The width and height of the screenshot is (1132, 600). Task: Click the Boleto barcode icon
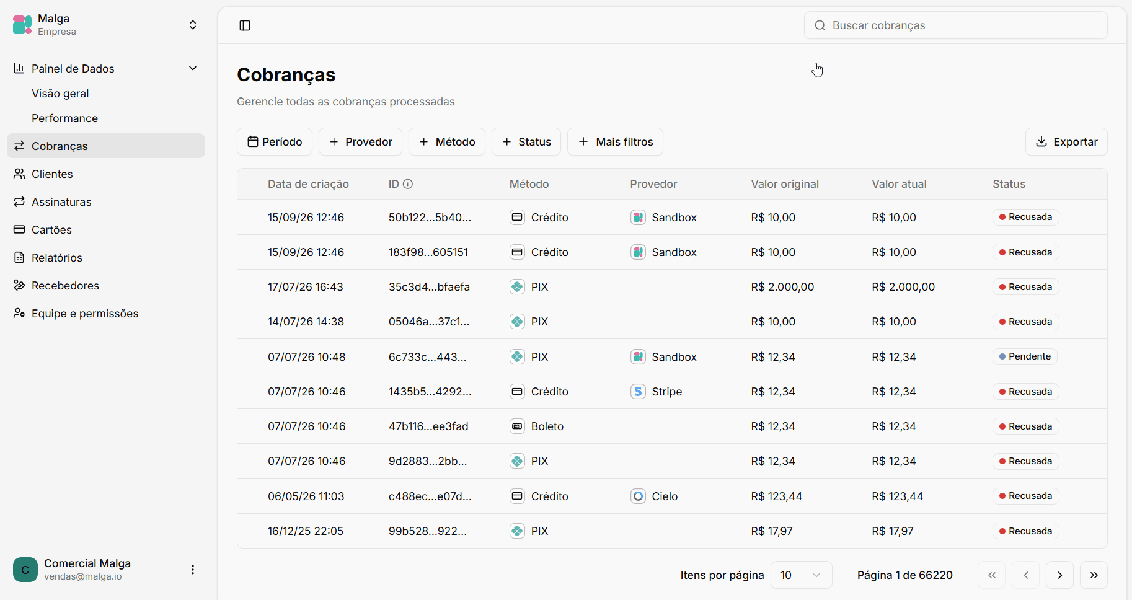coord(517,426)
